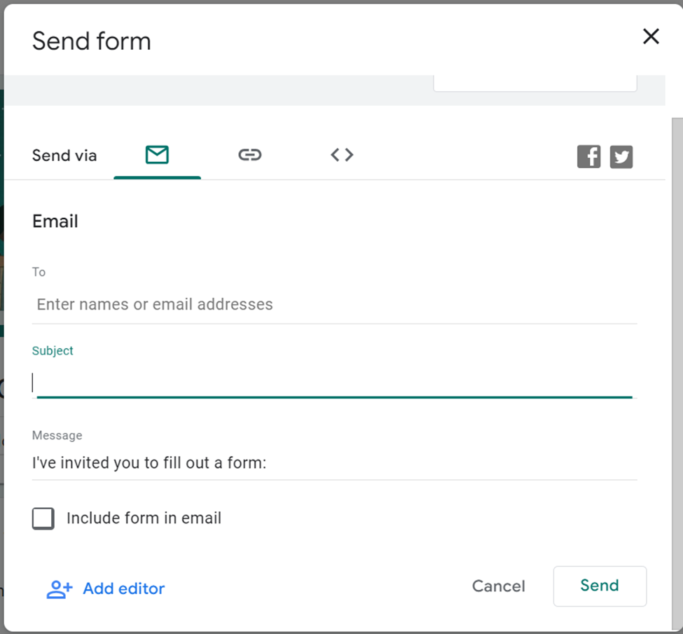Select the email envelope send option
The height and width of the screenshot is (634, 683).
coord(157,155)
